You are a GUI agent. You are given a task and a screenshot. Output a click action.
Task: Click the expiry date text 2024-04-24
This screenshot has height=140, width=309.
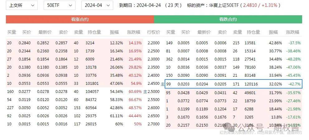pyautogui.click(x=149, y=5)
